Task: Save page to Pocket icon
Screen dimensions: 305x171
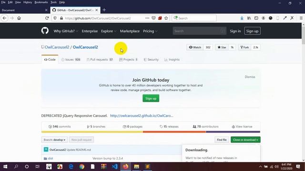Action: coord(153,18)
